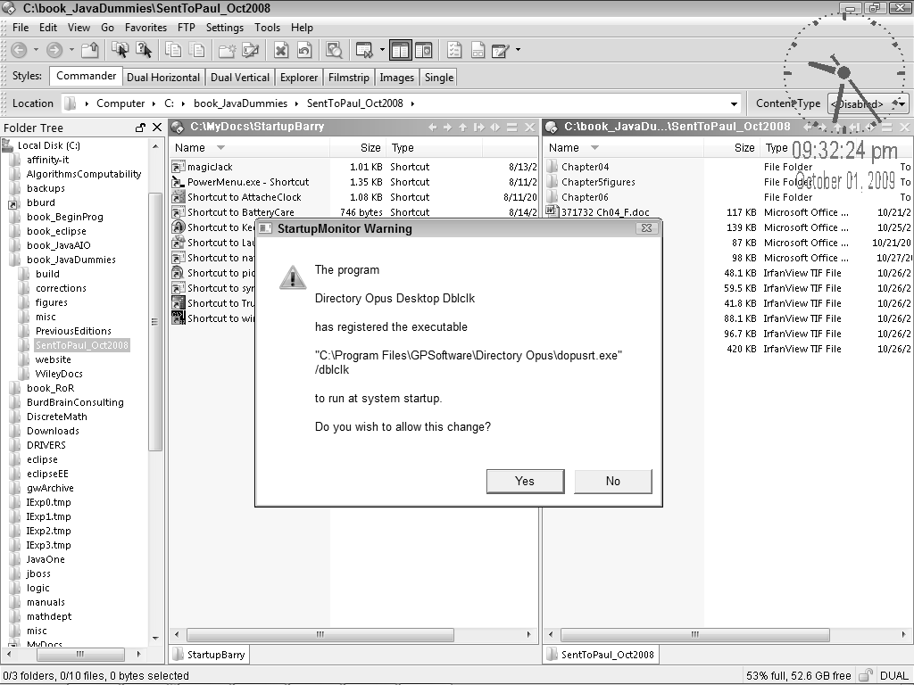914x685 pixels.
Task: Select the book_eclipse folder in tree
Action: tap(56, 231)
